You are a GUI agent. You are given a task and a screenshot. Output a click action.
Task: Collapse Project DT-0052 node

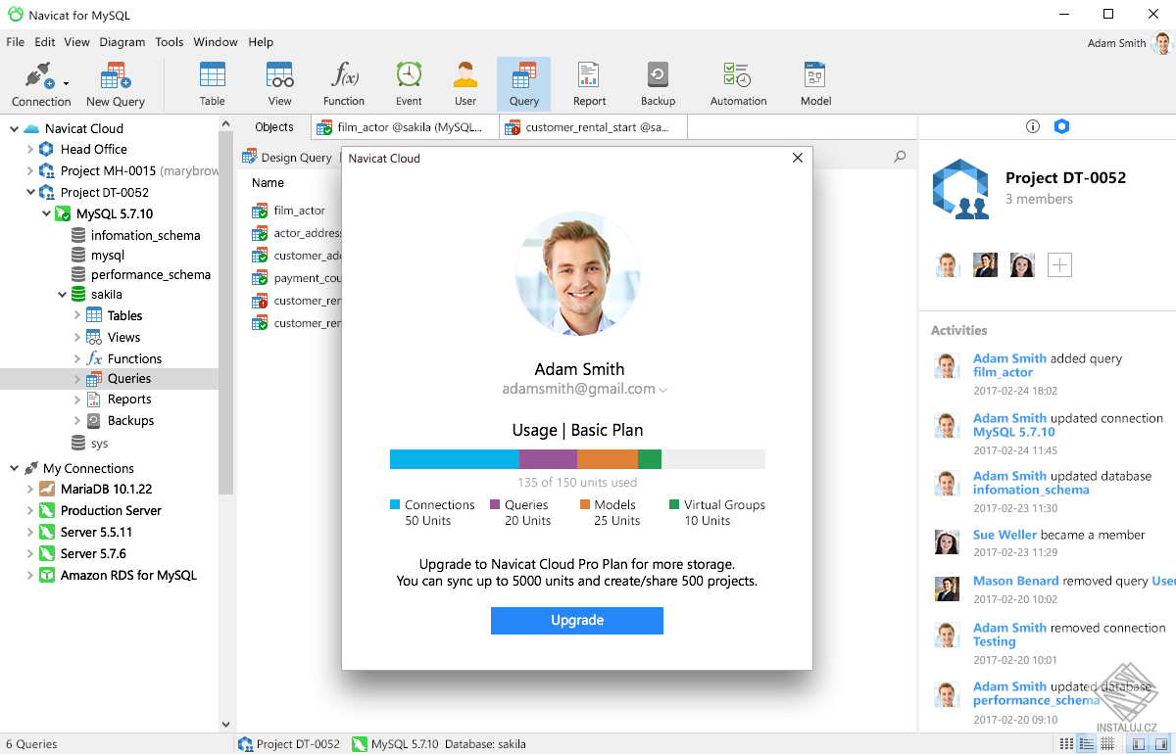(29, 193)
